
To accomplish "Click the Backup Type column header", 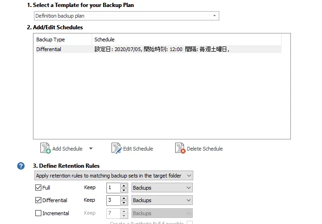I will point(64,40).
